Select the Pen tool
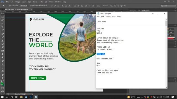Image resolution: width=177 pixels, height=99 pixels. tap(2, 61)
